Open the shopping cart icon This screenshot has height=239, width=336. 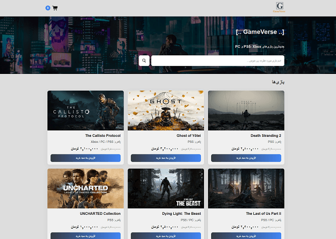pyautogui.click(x=55, y=8)
